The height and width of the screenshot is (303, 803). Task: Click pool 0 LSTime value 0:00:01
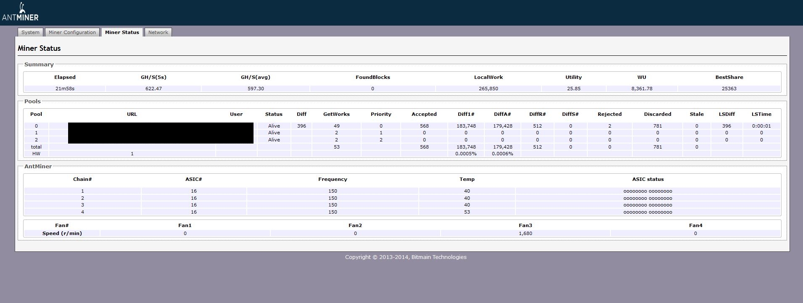[x=761, y=126]
